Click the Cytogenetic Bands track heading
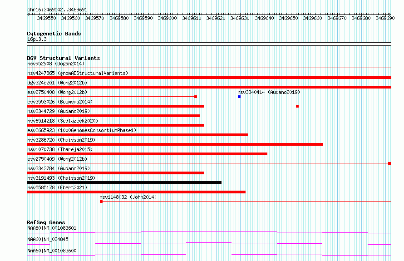This screenshot has height=261, width=404. tap(54, 34)
